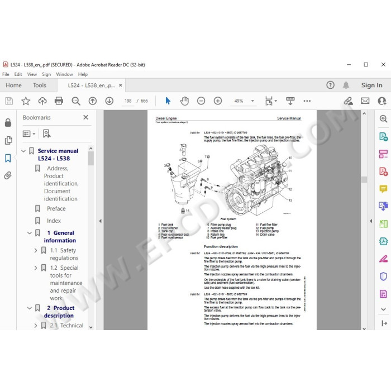Open the Window menu
391x391 pixels.
pos(64,74)
